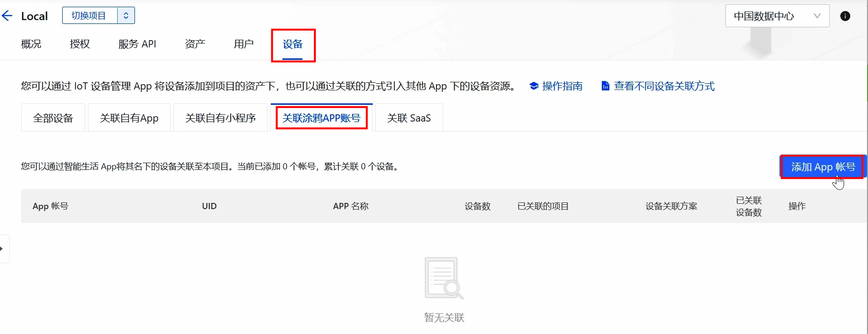Click the 设备数 column header
This screenshot has width=868, height=334.
click(x=478, y=206)
